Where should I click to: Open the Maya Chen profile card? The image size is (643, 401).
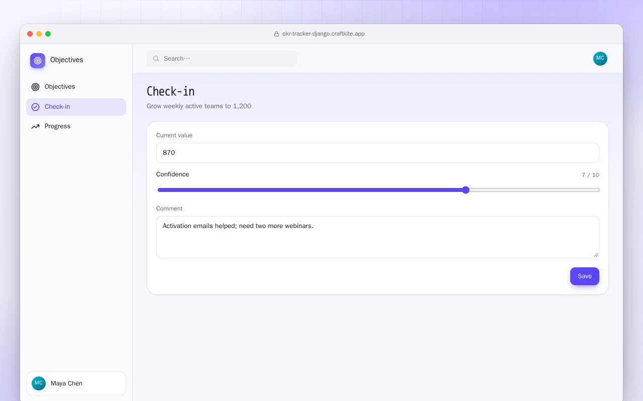click(x=76, y=383)
